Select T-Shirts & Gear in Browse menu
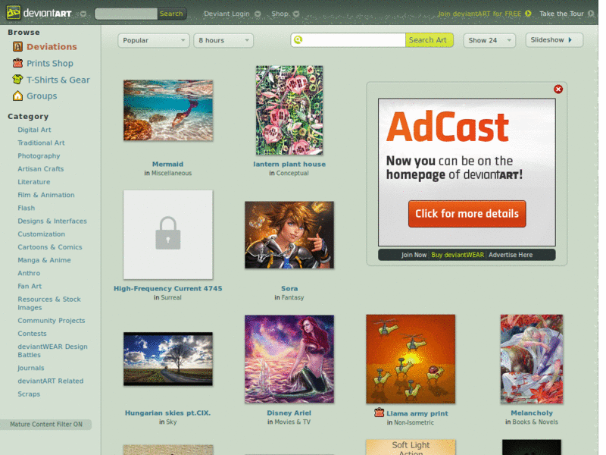Viewport: 606px width, 455px height. tap(58, 80)
